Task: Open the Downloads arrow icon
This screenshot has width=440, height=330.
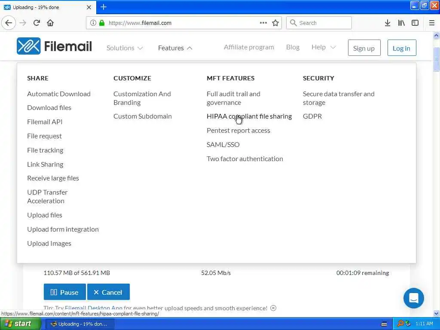Action: (x=388, y=23)
